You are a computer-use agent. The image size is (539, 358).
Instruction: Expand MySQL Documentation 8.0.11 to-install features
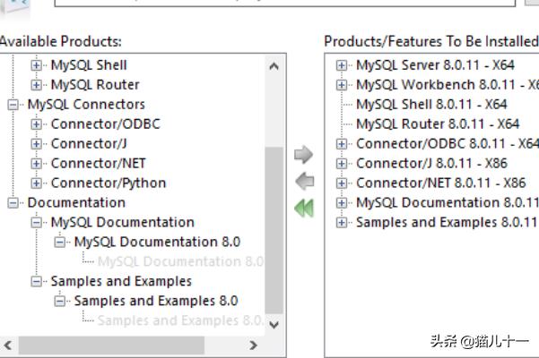click(x=342, y=203)
